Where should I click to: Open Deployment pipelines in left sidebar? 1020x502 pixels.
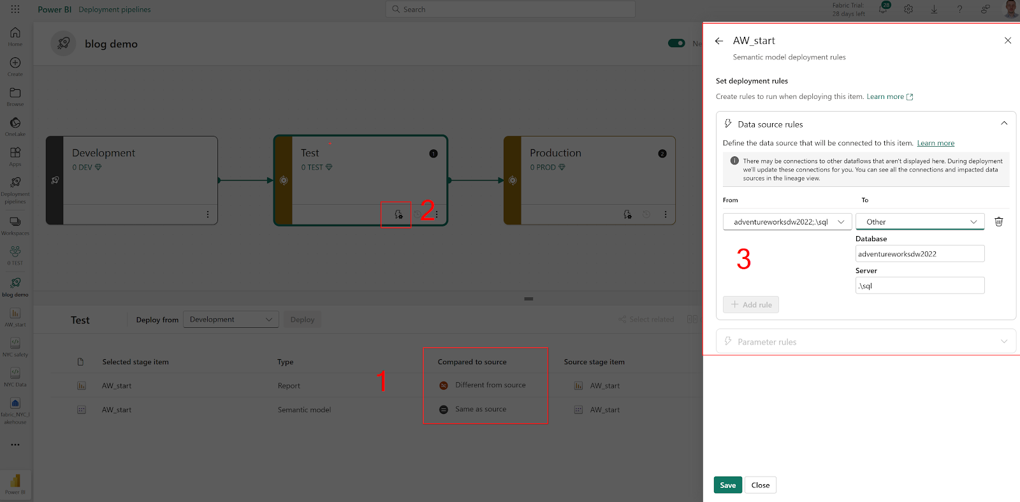click(15, 190)
